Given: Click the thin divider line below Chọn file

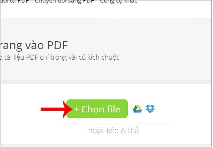Looking at the screenshot, I should pos(114,123).
